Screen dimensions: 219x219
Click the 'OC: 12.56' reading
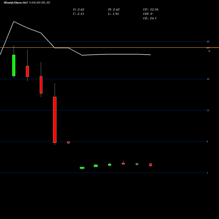tap(151, 9)
